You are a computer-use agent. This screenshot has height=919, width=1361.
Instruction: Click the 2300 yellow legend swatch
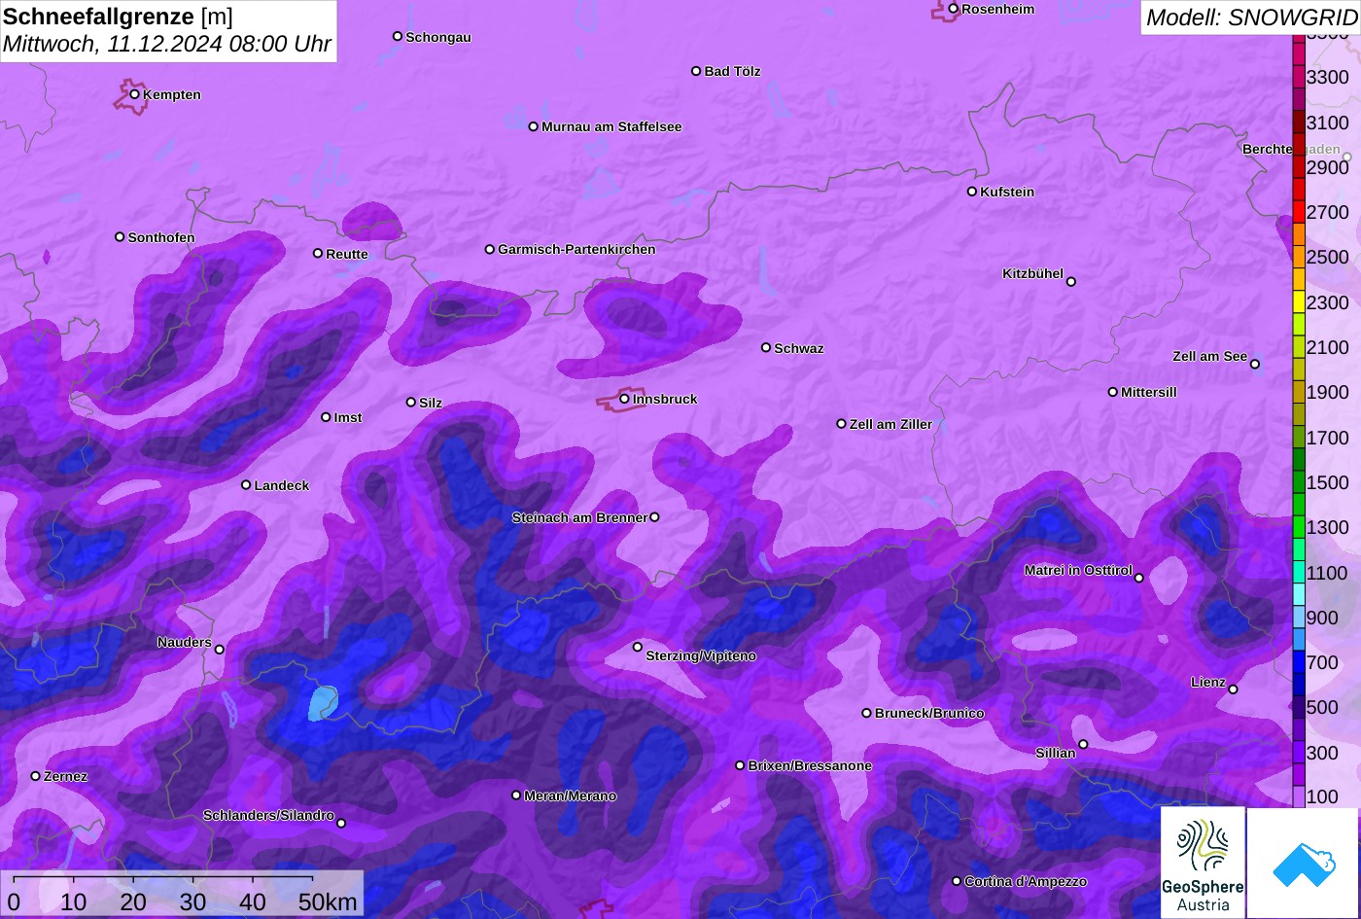[x=1299, y=301]
